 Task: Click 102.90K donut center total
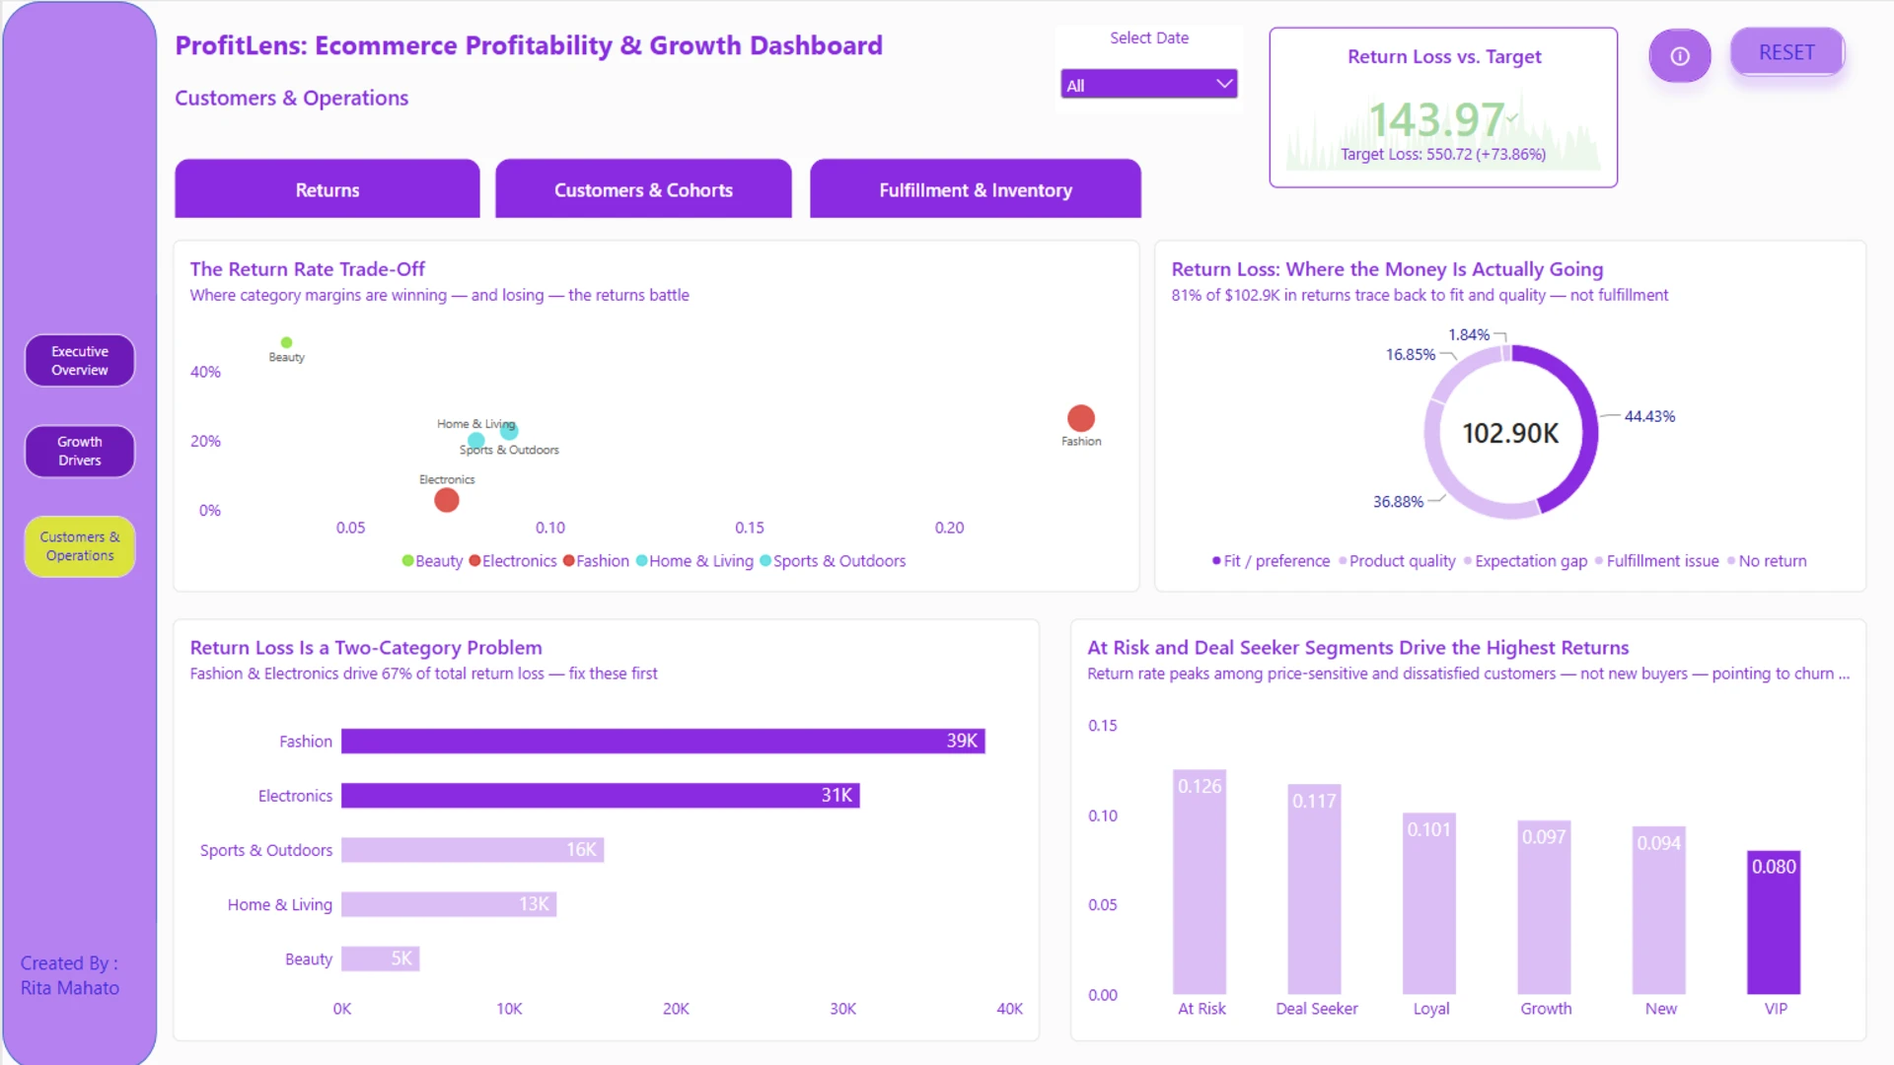(1510, 433)
